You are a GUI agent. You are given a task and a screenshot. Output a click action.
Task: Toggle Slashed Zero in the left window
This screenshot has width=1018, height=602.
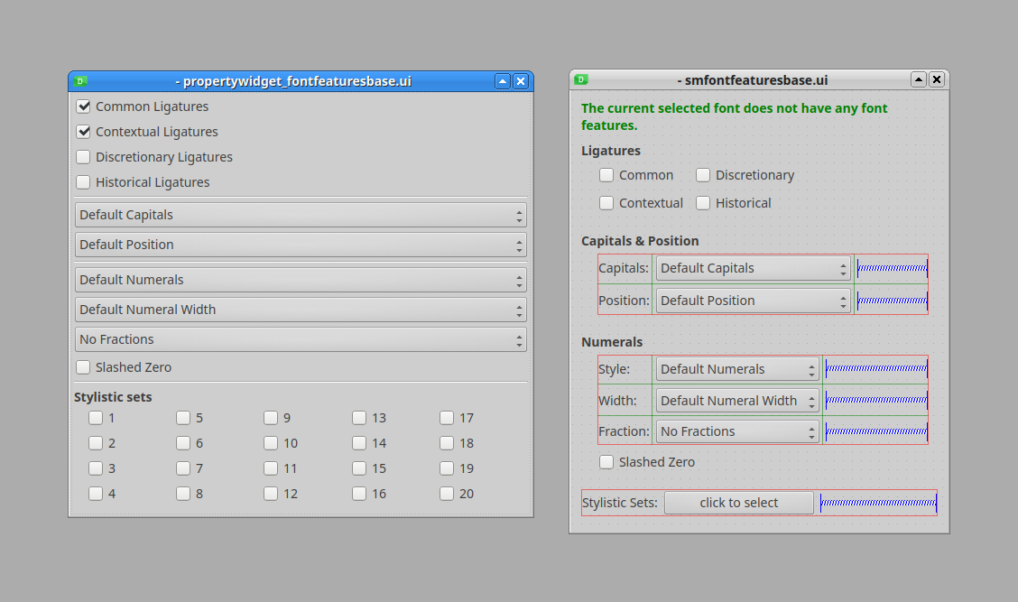tap(84, 367)
